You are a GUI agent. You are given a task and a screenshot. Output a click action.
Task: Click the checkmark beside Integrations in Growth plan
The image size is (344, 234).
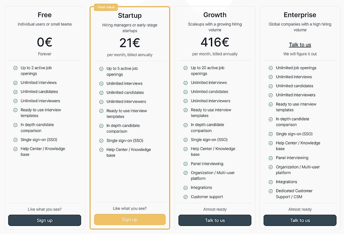(186, 188)
